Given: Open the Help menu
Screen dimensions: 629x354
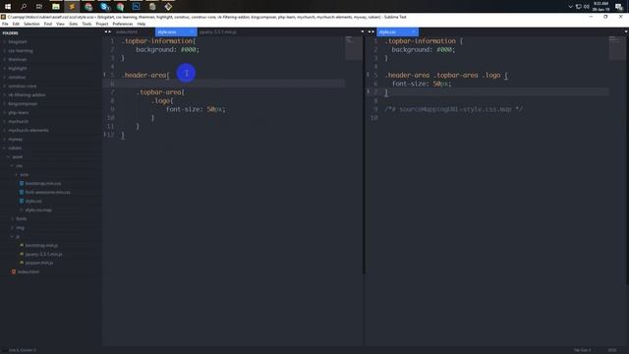Looking at the screenshot, I should pyautogui.click(x=142, y=24).
